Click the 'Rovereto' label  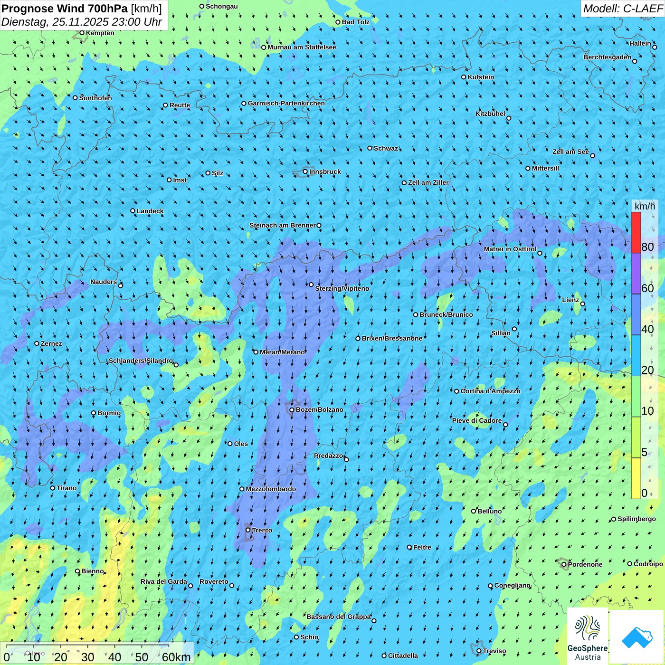point(214,581)
